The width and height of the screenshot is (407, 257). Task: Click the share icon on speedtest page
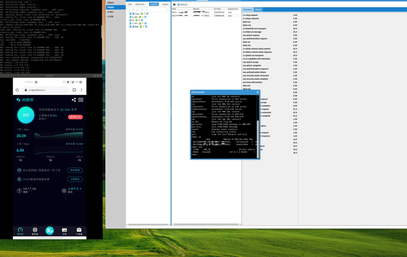tap(74, 100)
